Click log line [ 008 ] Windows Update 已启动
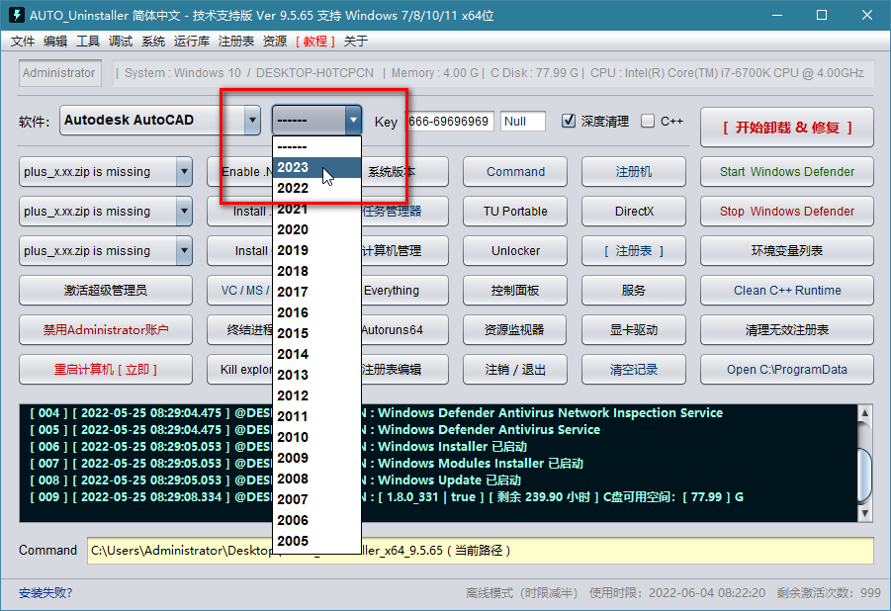 click(275, 480)
